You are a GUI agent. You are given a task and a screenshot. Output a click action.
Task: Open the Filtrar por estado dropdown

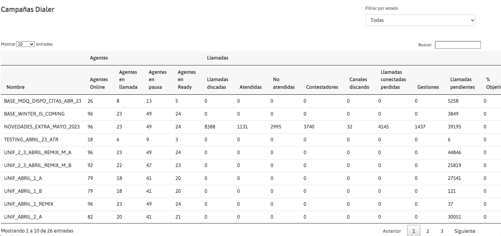[420, 20]
